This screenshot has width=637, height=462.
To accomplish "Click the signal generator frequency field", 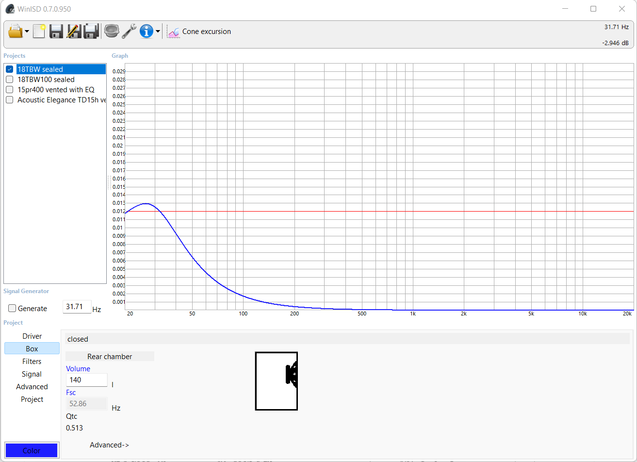I will tap(77, 307).
